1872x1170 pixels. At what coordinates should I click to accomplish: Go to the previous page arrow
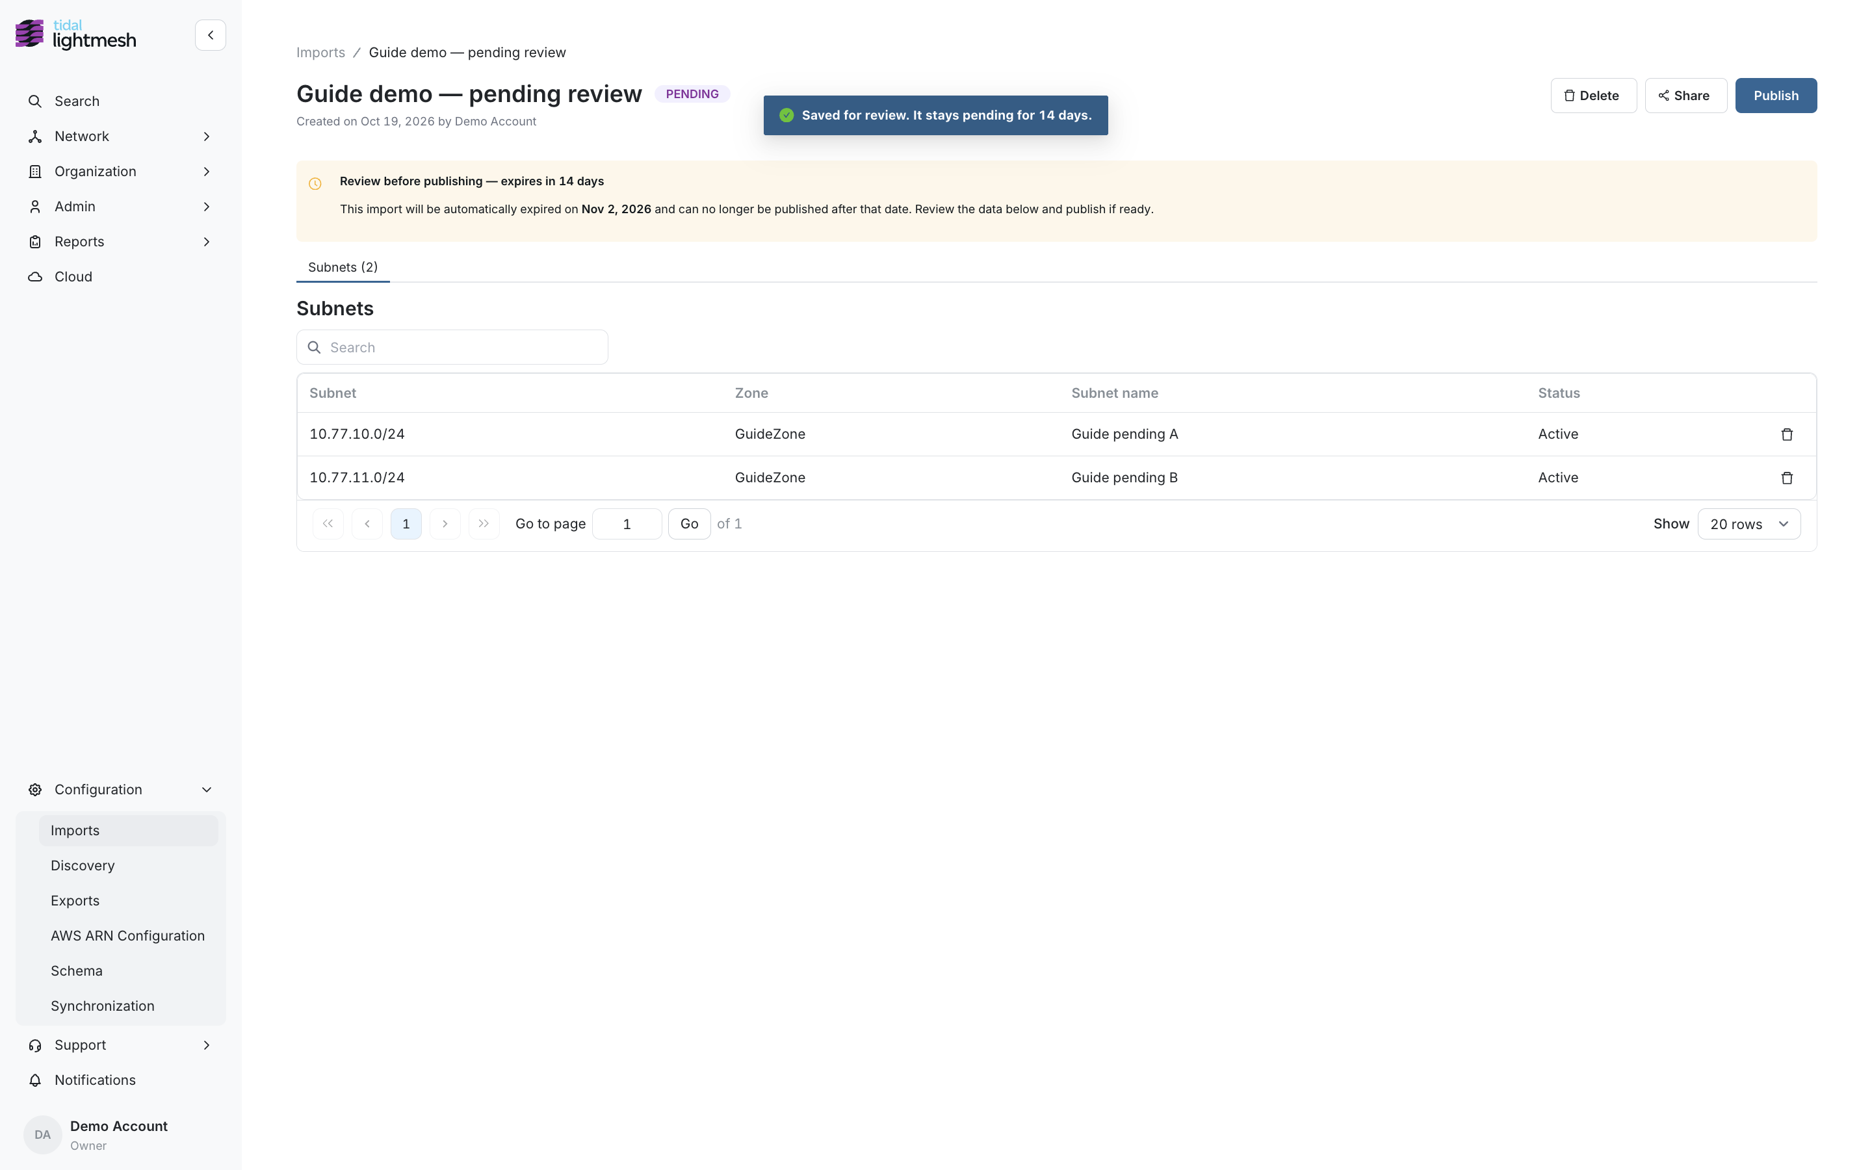(x=367, y=524)
